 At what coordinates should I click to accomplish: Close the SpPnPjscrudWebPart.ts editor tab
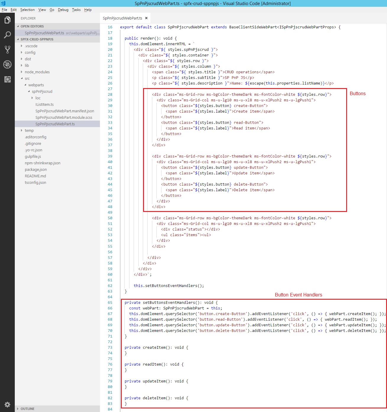click(146, 18)
